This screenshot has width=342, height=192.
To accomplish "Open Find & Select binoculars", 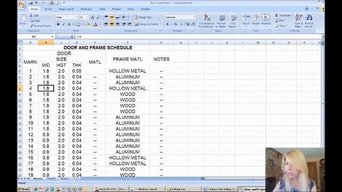I will (309, 21).
